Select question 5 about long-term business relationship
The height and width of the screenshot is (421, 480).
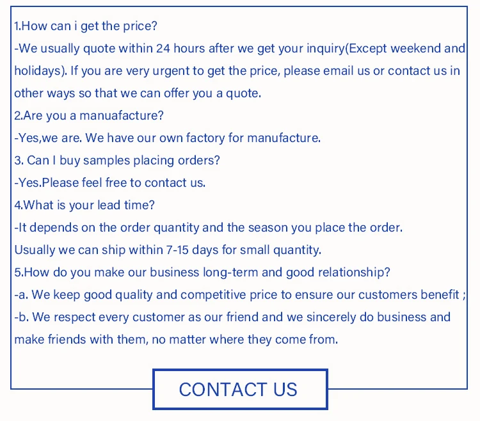coord(202,273)
